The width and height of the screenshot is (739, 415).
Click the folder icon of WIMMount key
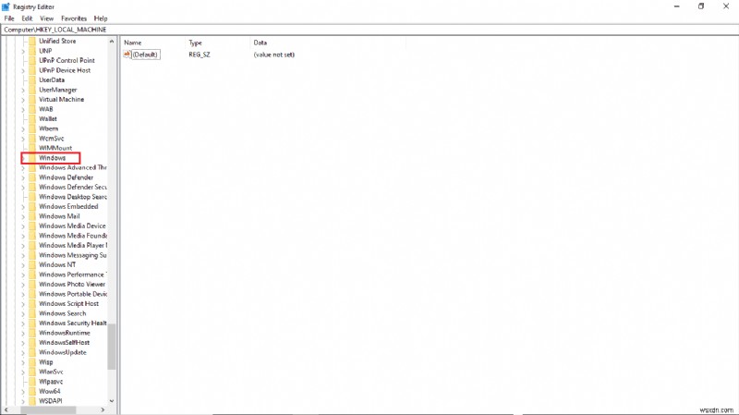(x=32, y=148)
